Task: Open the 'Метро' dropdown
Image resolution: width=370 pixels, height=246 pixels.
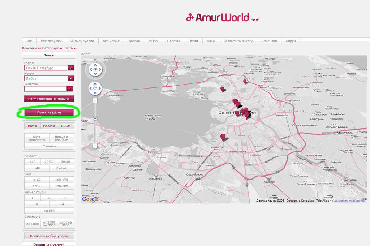Action: point(70,78)
